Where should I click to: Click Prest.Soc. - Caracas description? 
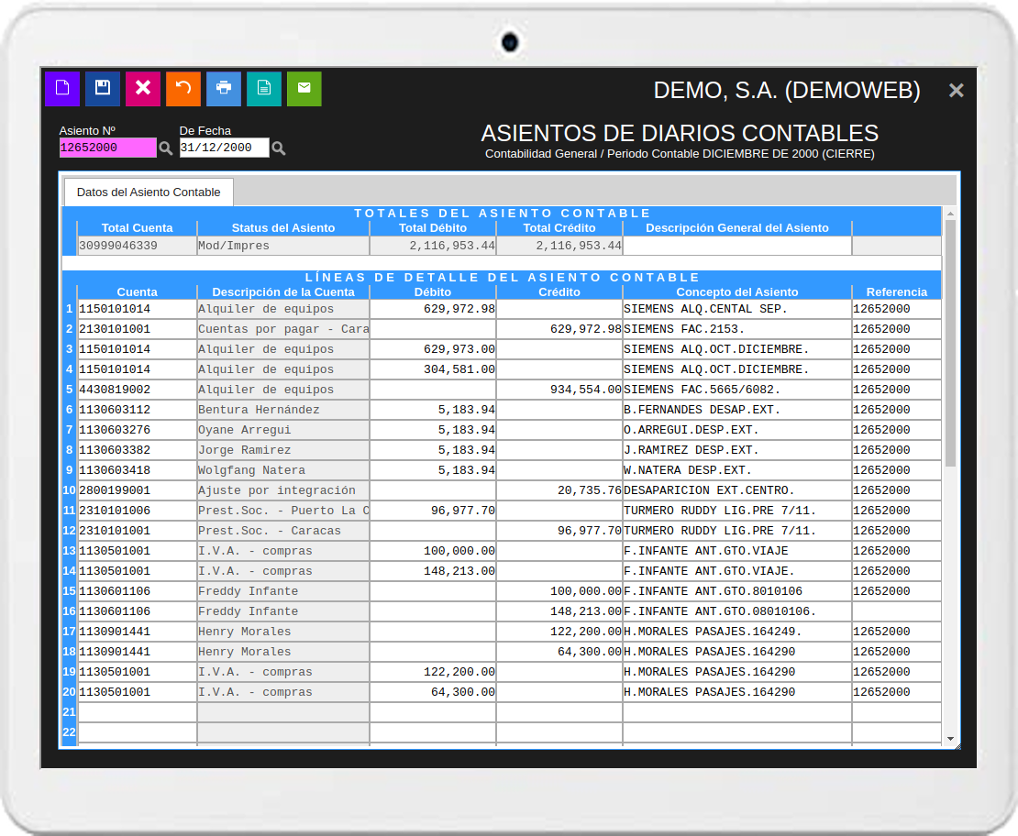283,530
